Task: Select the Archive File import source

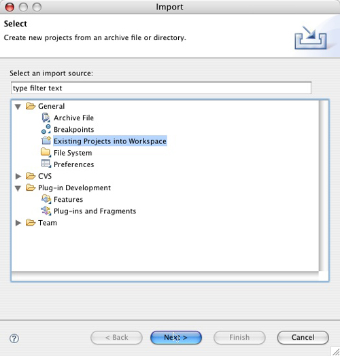Action: coord(73,118)
